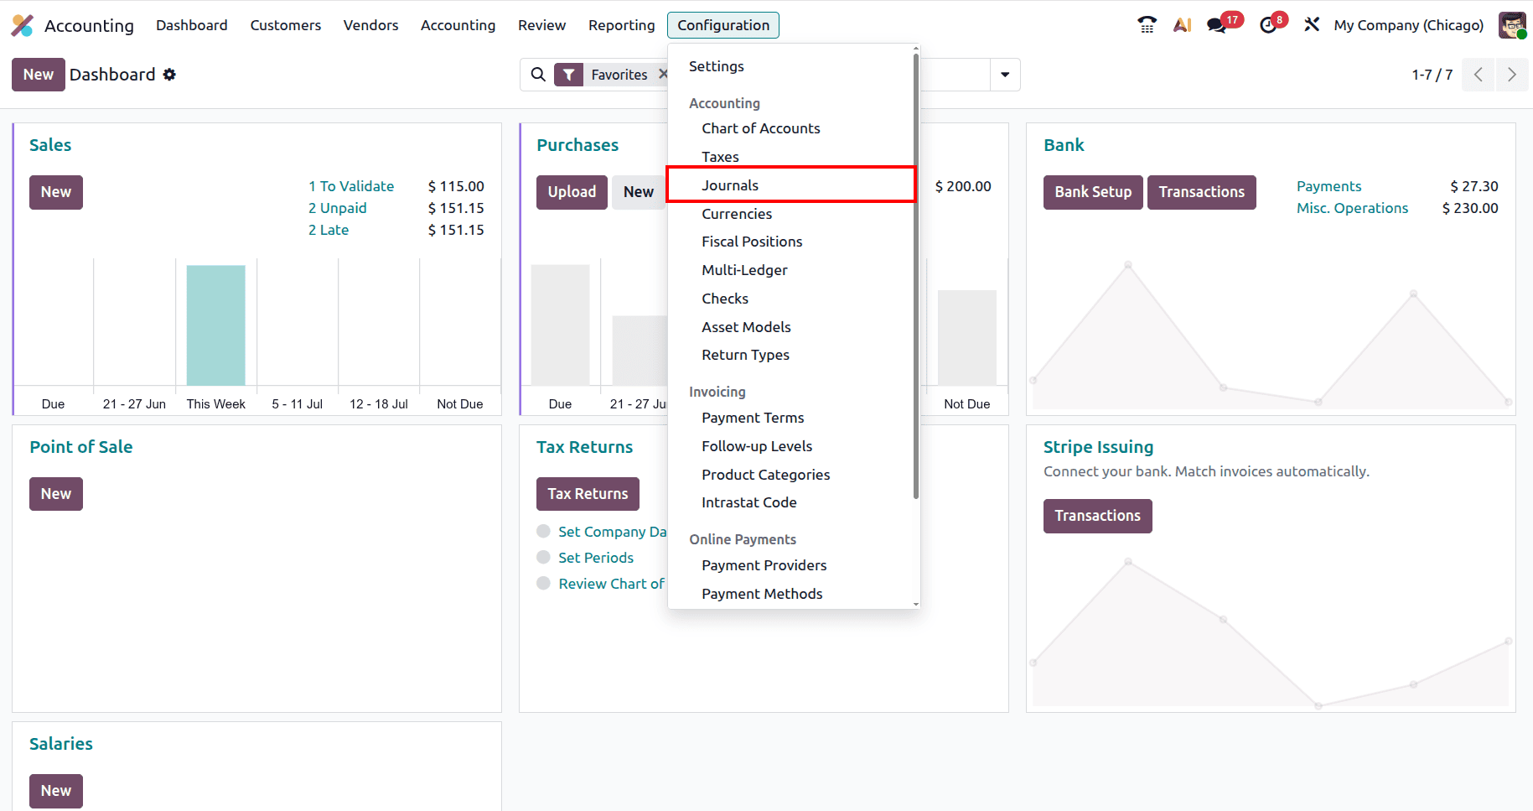Image resolution: width=1533 pixels, height=811 pixels.
Task: Click New in the Salaries card
Action: pyautogui.click(x=56, y=791)
